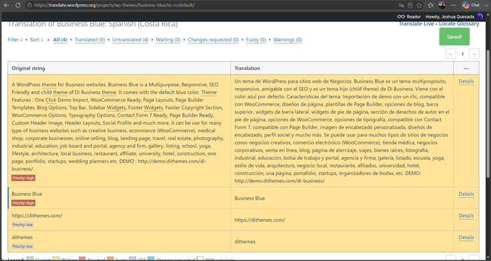Screen dimensions: 491x261
Task: Open the Translate Live link
Action: [416, 24]
